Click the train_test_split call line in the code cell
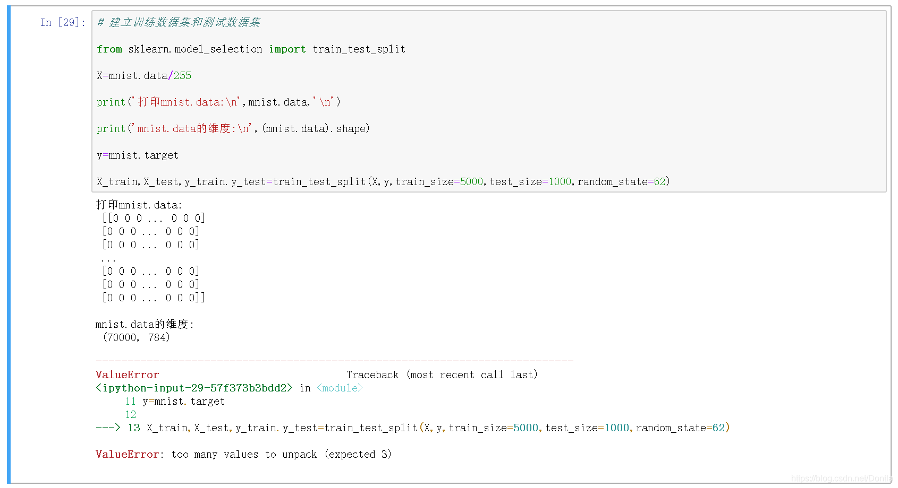The width and height of the screenshot is (898, 488). pos(383,182)
